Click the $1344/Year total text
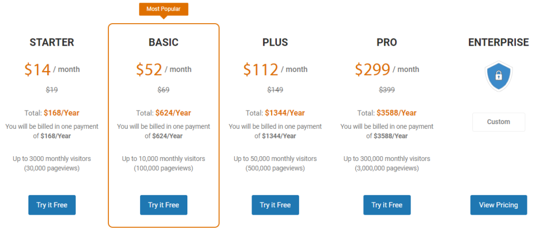 point(285,113)
